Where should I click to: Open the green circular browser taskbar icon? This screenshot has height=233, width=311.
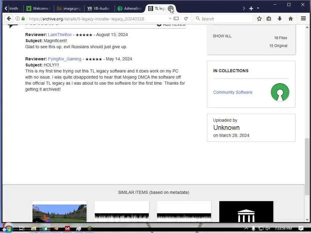click(x=45, y=228)
